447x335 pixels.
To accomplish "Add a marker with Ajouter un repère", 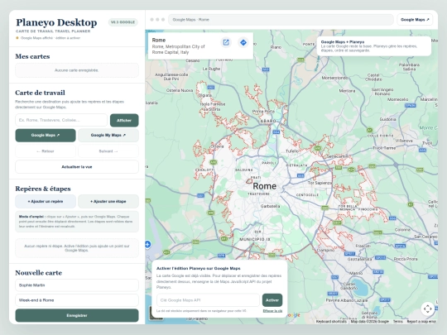I will (x=46, y=201).
